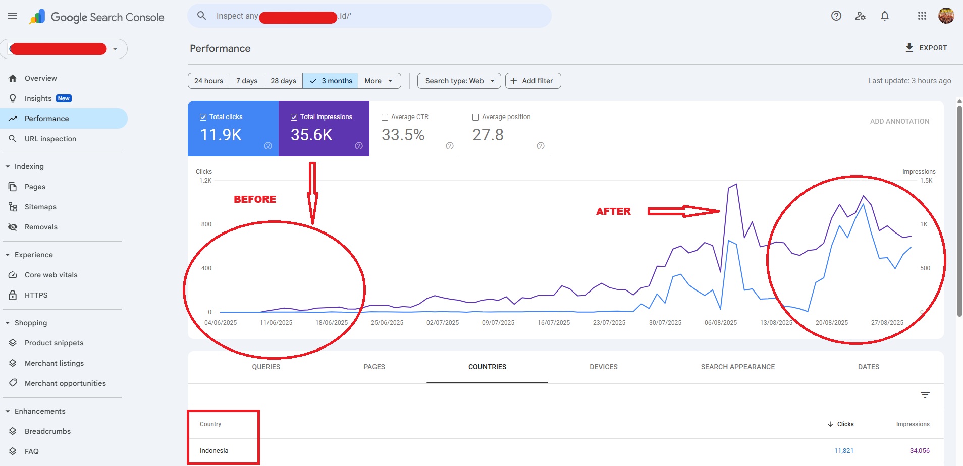
Task: Open user and permissions settings icon
Action: point(861,16)
